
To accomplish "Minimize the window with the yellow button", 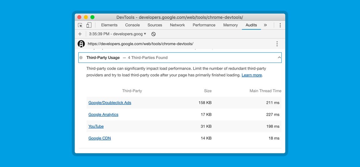I will tap(86, 17).
